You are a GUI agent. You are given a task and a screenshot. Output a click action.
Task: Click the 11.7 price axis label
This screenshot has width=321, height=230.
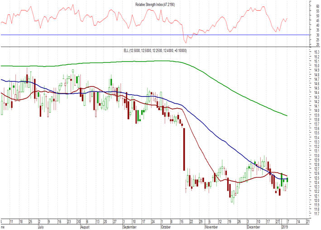coord(317,214)
